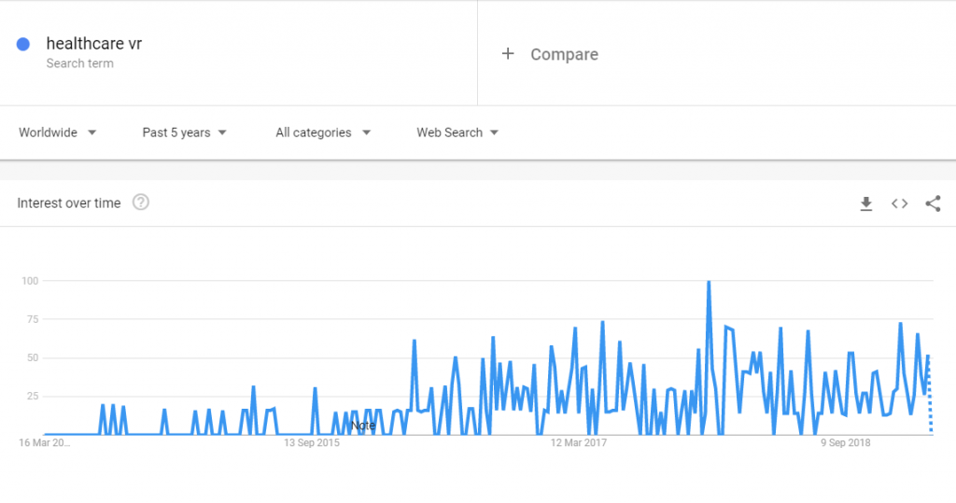The image size is (956, 503).
Task: Select the 13 Sep 2015 axis label
Action: (312, 442)
